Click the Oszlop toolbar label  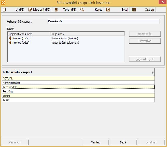click(149, 10)
